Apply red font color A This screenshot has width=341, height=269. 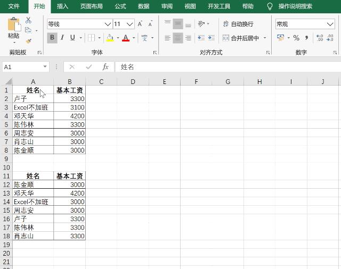126,38
